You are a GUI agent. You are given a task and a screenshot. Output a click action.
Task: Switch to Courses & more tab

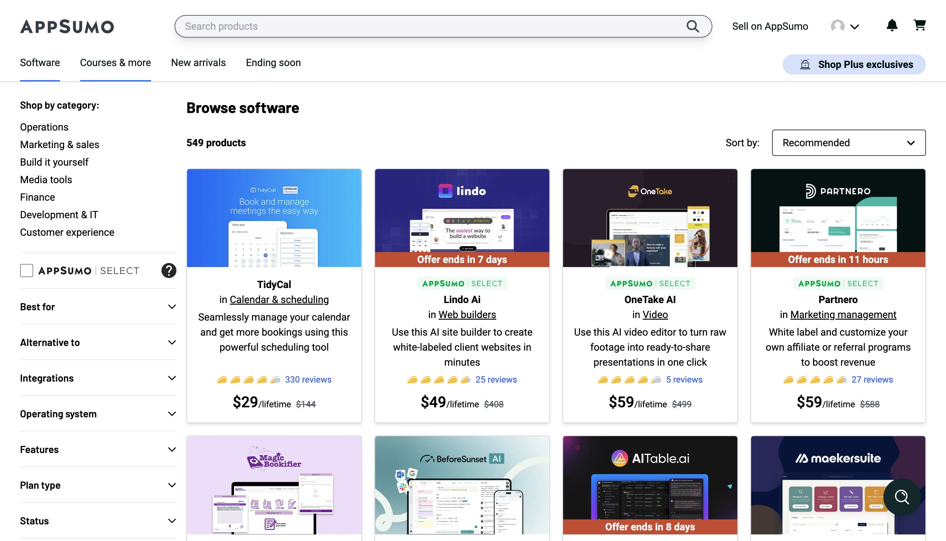[115, 62]
